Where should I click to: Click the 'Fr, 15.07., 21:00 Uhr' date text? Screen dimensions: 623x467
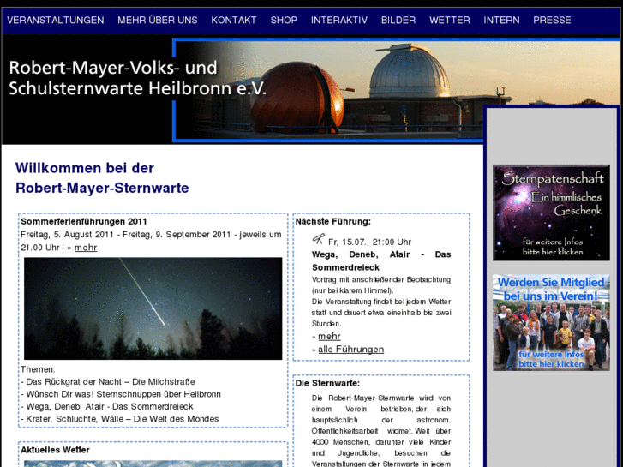pos(370,242)
